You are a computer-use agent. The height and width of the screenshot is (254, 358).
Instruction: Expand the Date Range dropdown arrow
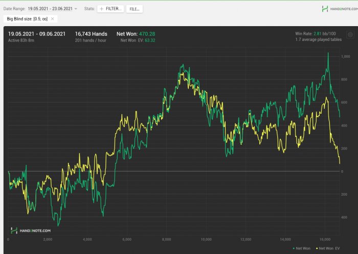(76, 9)
